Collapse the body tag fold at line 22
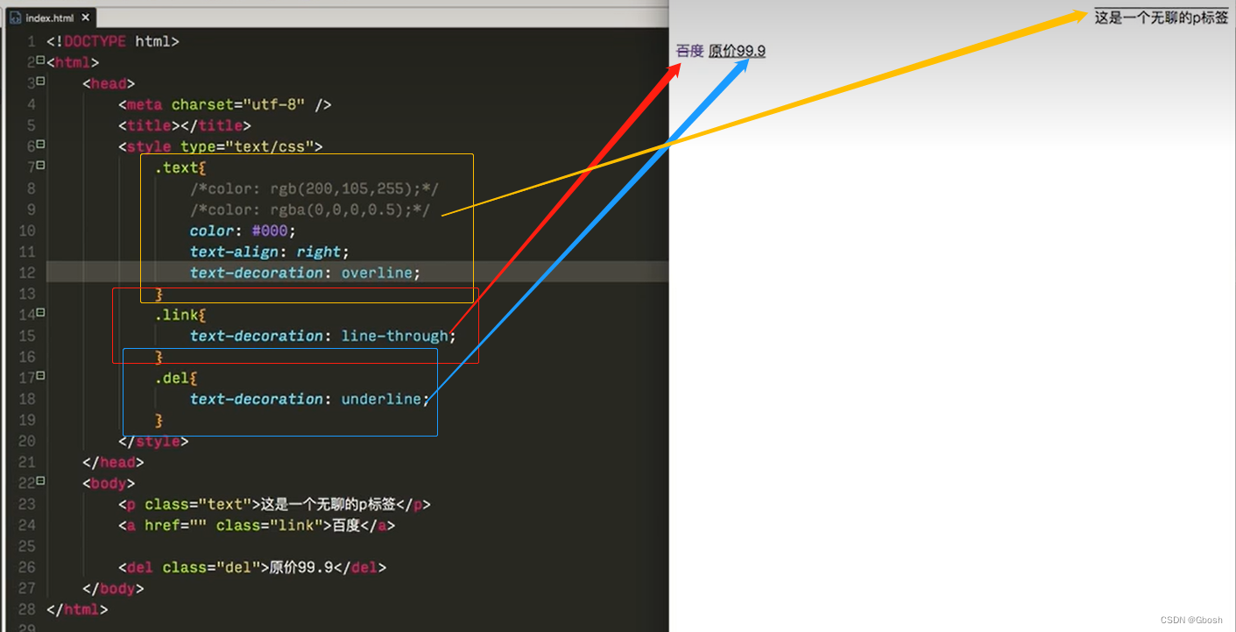The height and width of the screenshot is (632, 1236). pyautogui.click(x=40, y=482)
